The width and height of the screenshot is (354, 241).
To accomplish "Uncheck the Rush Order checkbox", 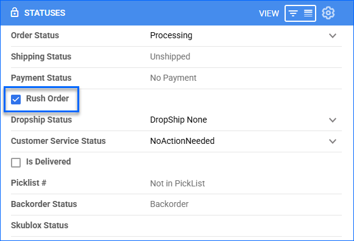I will [x=16, y=99].
